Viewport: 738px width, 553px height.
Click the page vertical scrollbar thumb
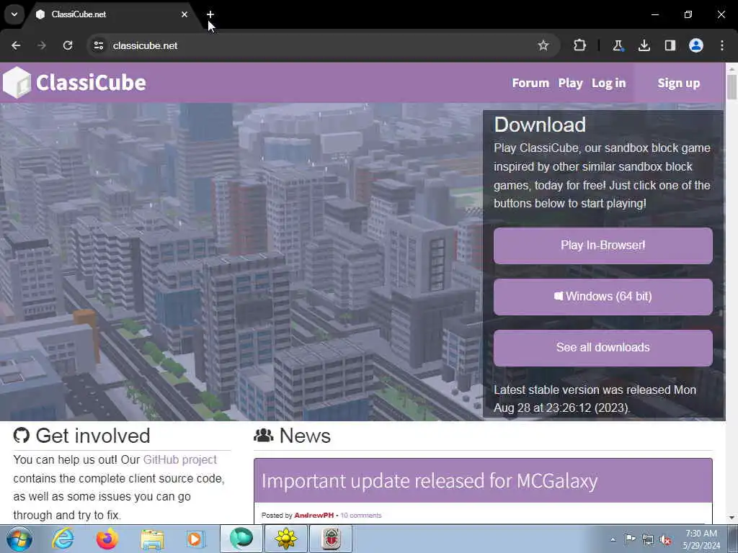pyautogui.click(x=732, y=87)
